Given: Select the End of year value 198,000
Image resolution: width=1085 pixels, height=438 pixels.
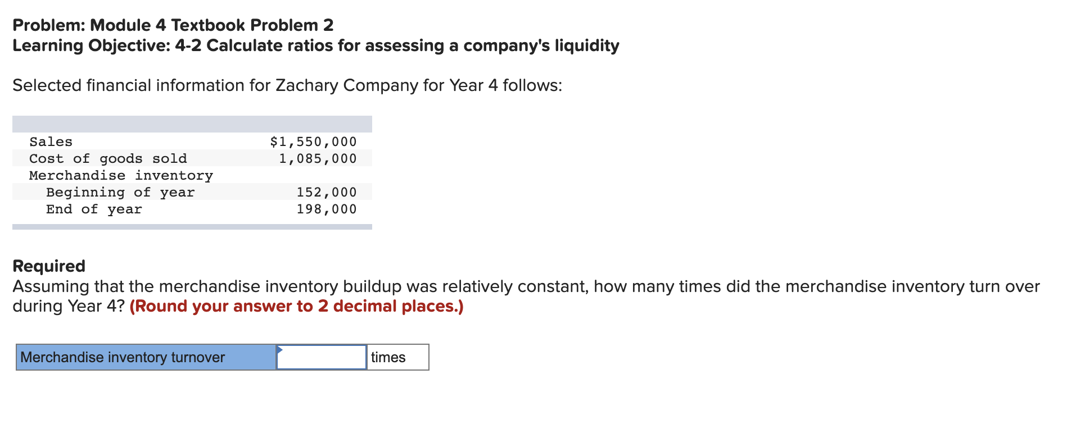Looking at the screenshot, I should click(x=326, y=209).
